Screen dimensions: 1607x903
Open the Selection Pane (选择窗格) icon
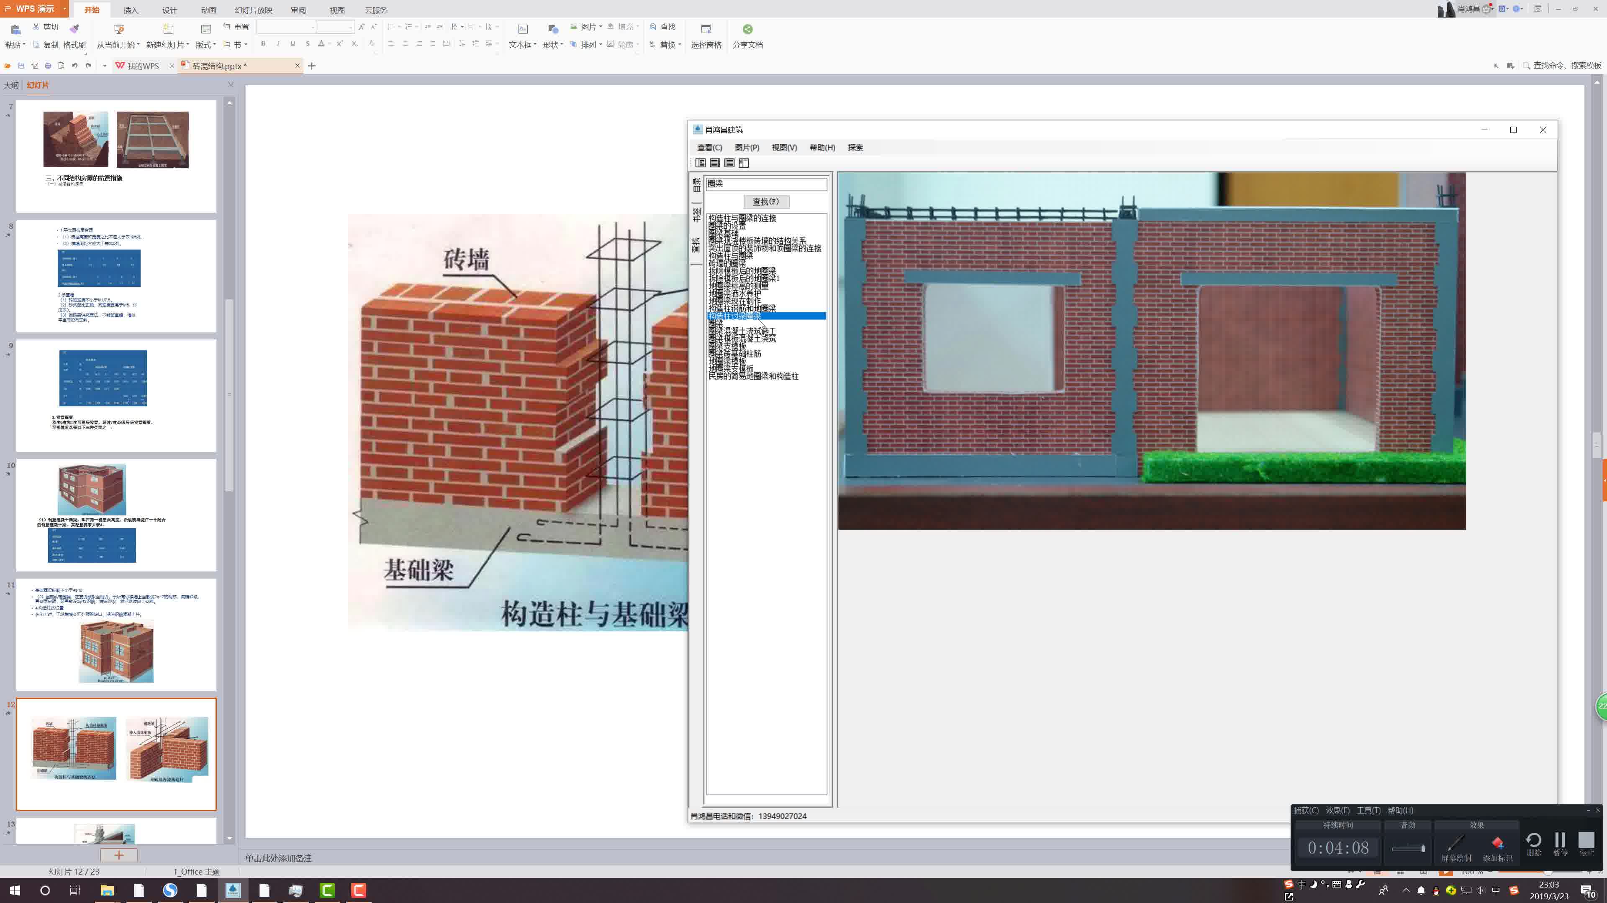706,29
